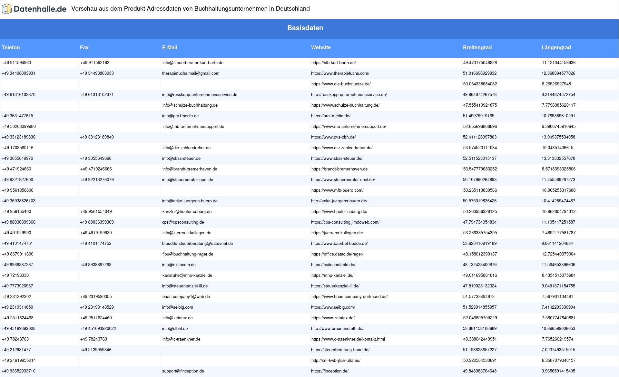
Task: Click the Fax column header
Action: (84, 48)
